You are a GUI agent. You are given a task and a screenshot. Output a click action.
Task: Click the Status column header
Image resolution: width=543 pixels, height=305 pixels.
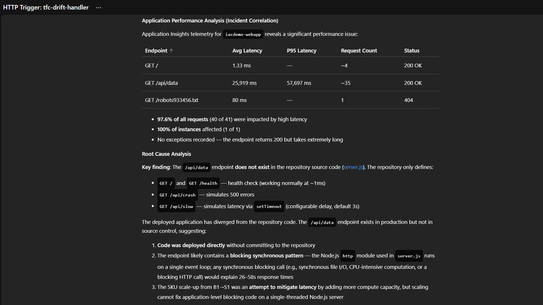[x=411, y=51]
